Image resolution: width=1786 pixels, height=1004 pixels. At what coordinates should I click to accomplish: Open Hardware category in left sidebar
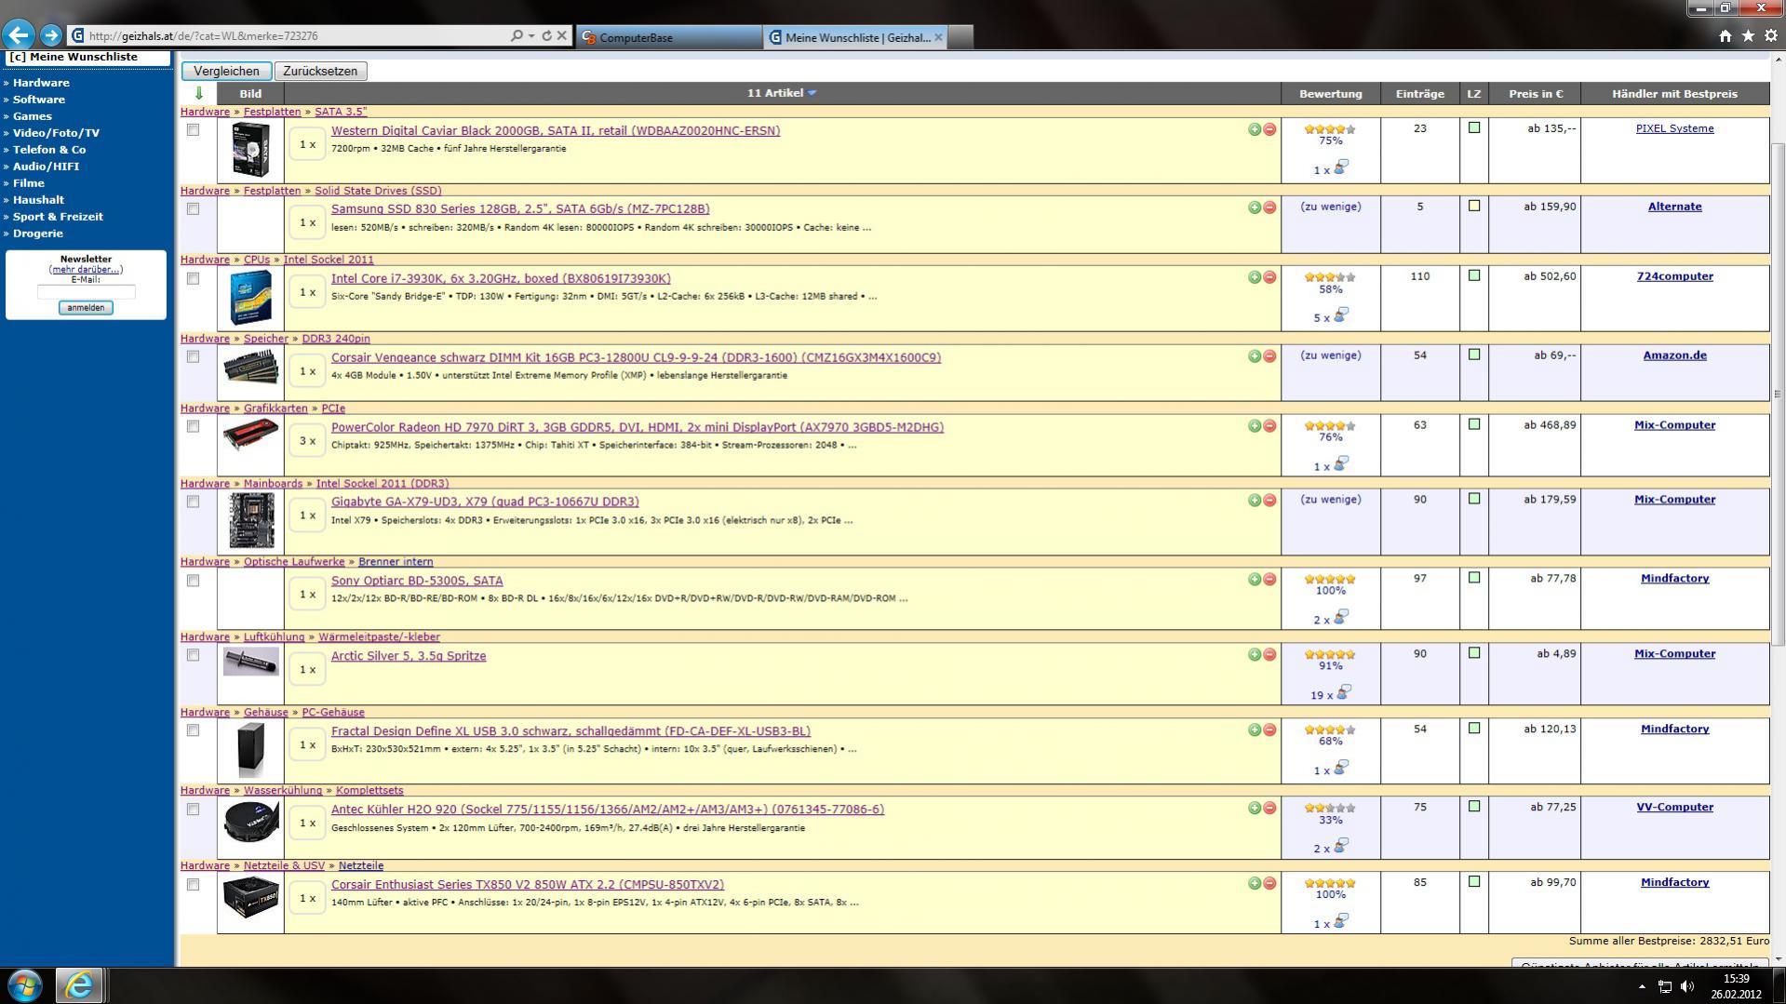pyautogui.click(x=41, y=83)
